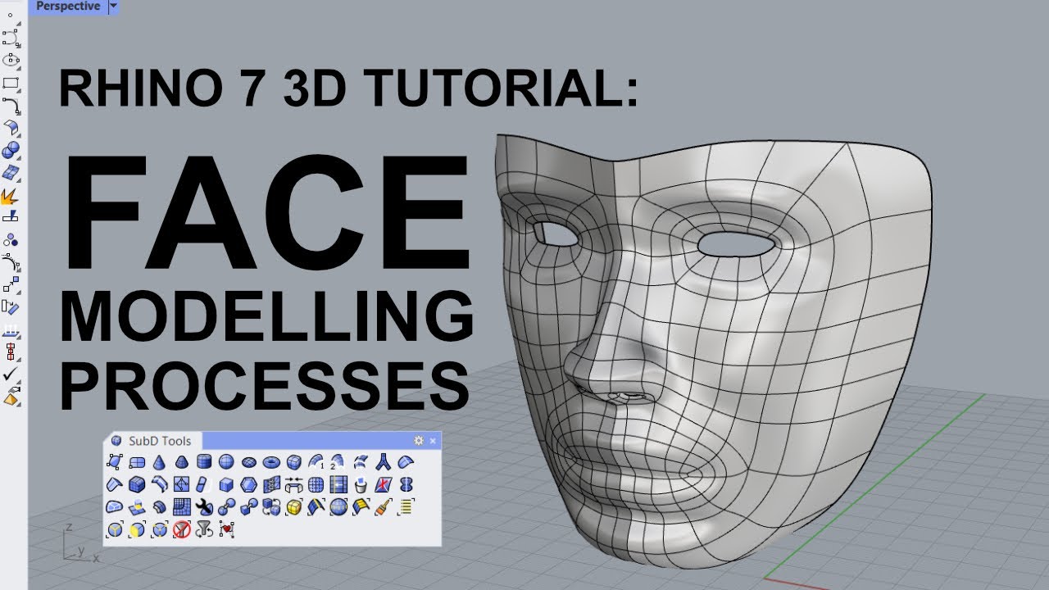Select the blue cube extrude SubD tool
Viewport: 1049px width, 590px height.
pyautogui.click(x=226, y=484)
